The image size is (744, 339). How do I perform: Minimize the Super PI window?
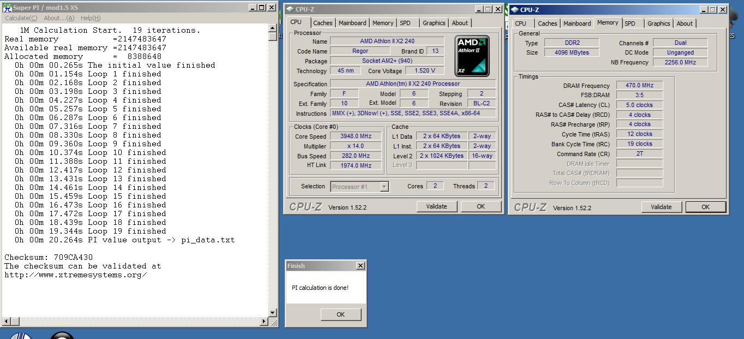click(253, 8)
